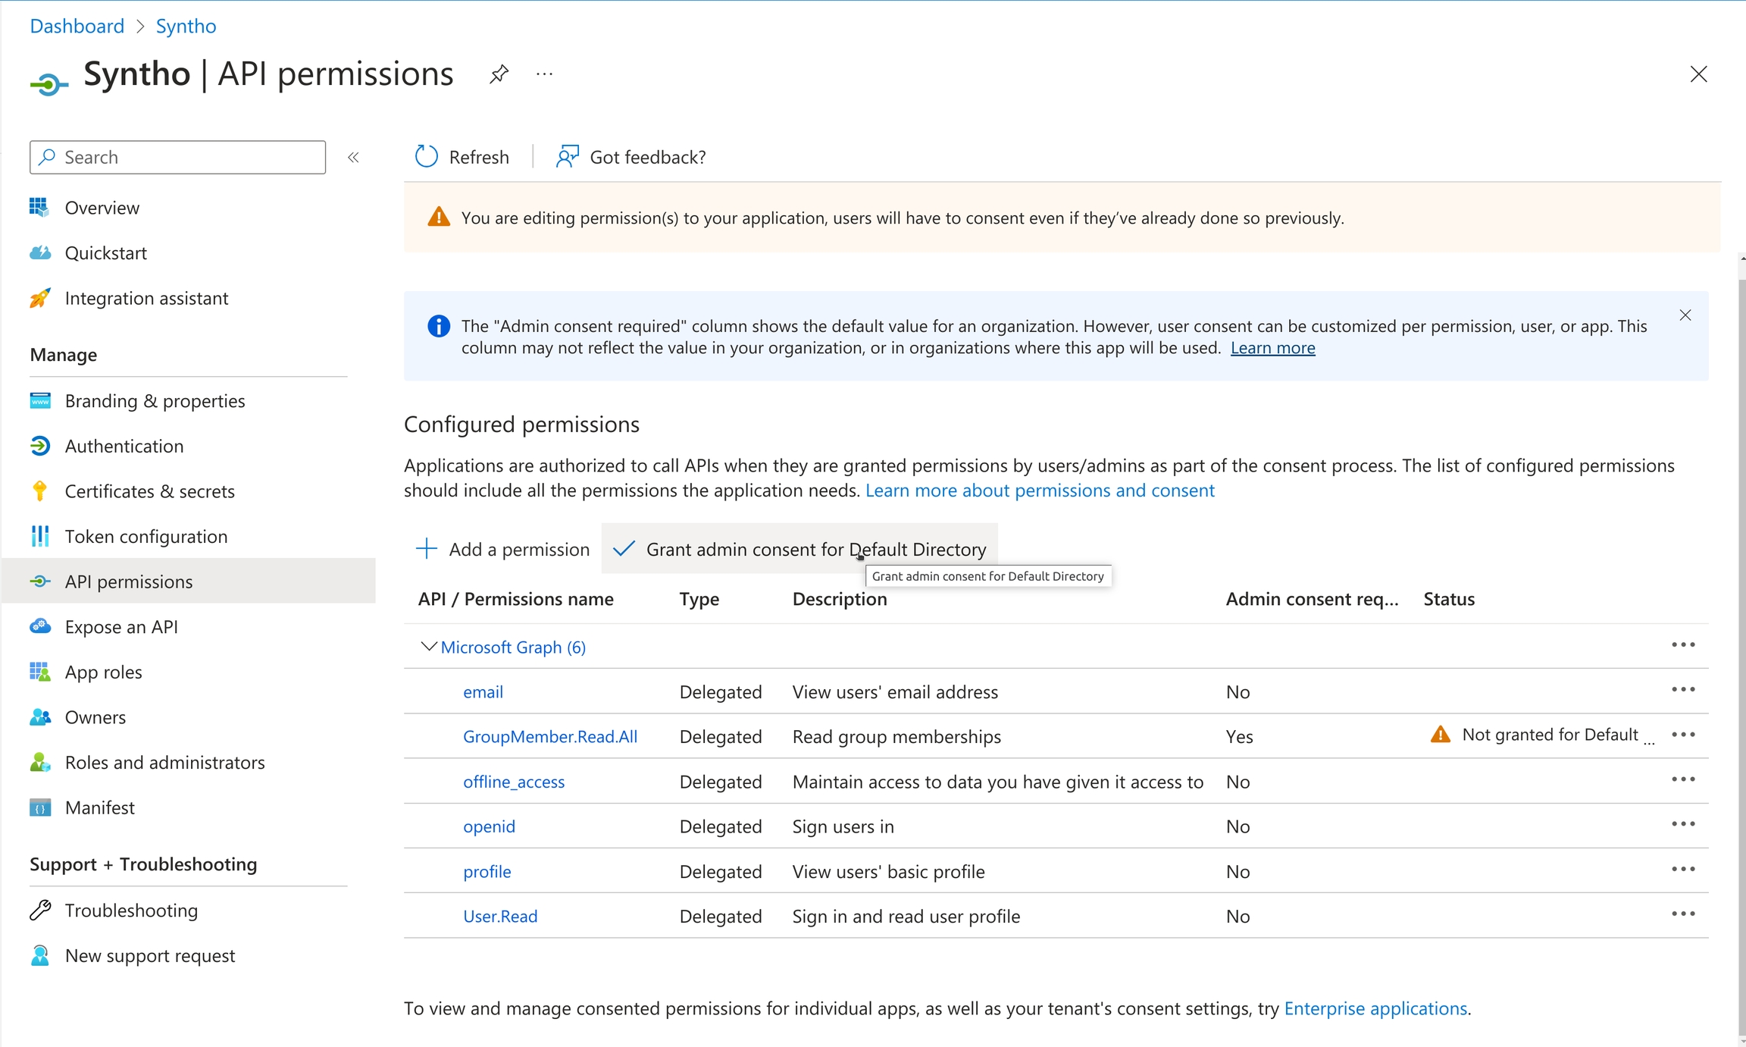
Task: Click the Refresh icon in the toolbar
Action: 427,157
